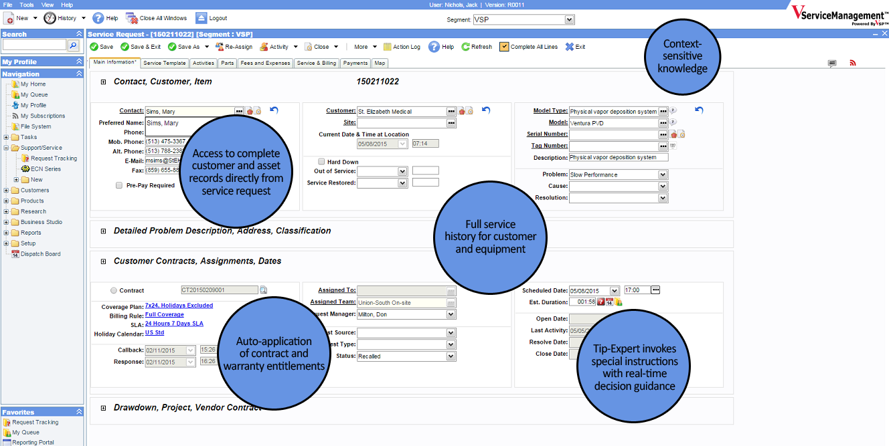Click Save & Exit in the toolbar
Viewport: 889px width, 446px height.
(141, 47)
